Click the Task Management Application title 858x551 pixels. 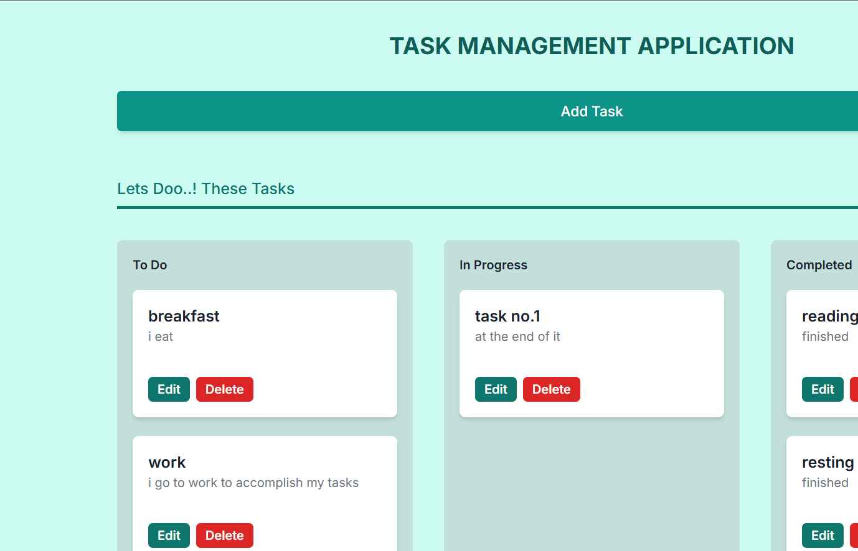pos(592,46)
